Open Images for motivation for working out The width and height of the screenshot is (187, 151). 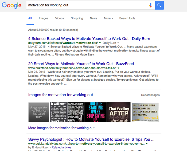(x=61, y=95)
